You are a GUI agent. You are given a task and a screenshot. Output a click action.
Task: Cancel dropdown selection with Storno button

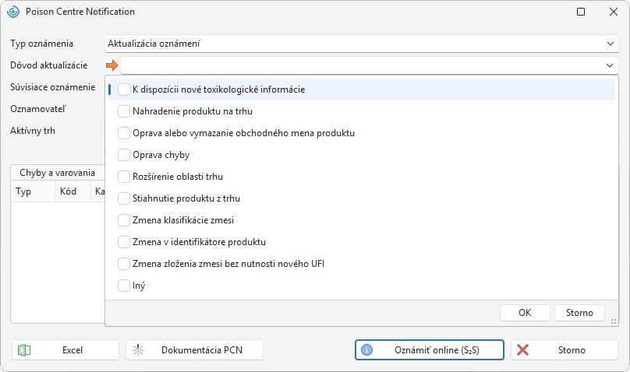tap(579, 313)
